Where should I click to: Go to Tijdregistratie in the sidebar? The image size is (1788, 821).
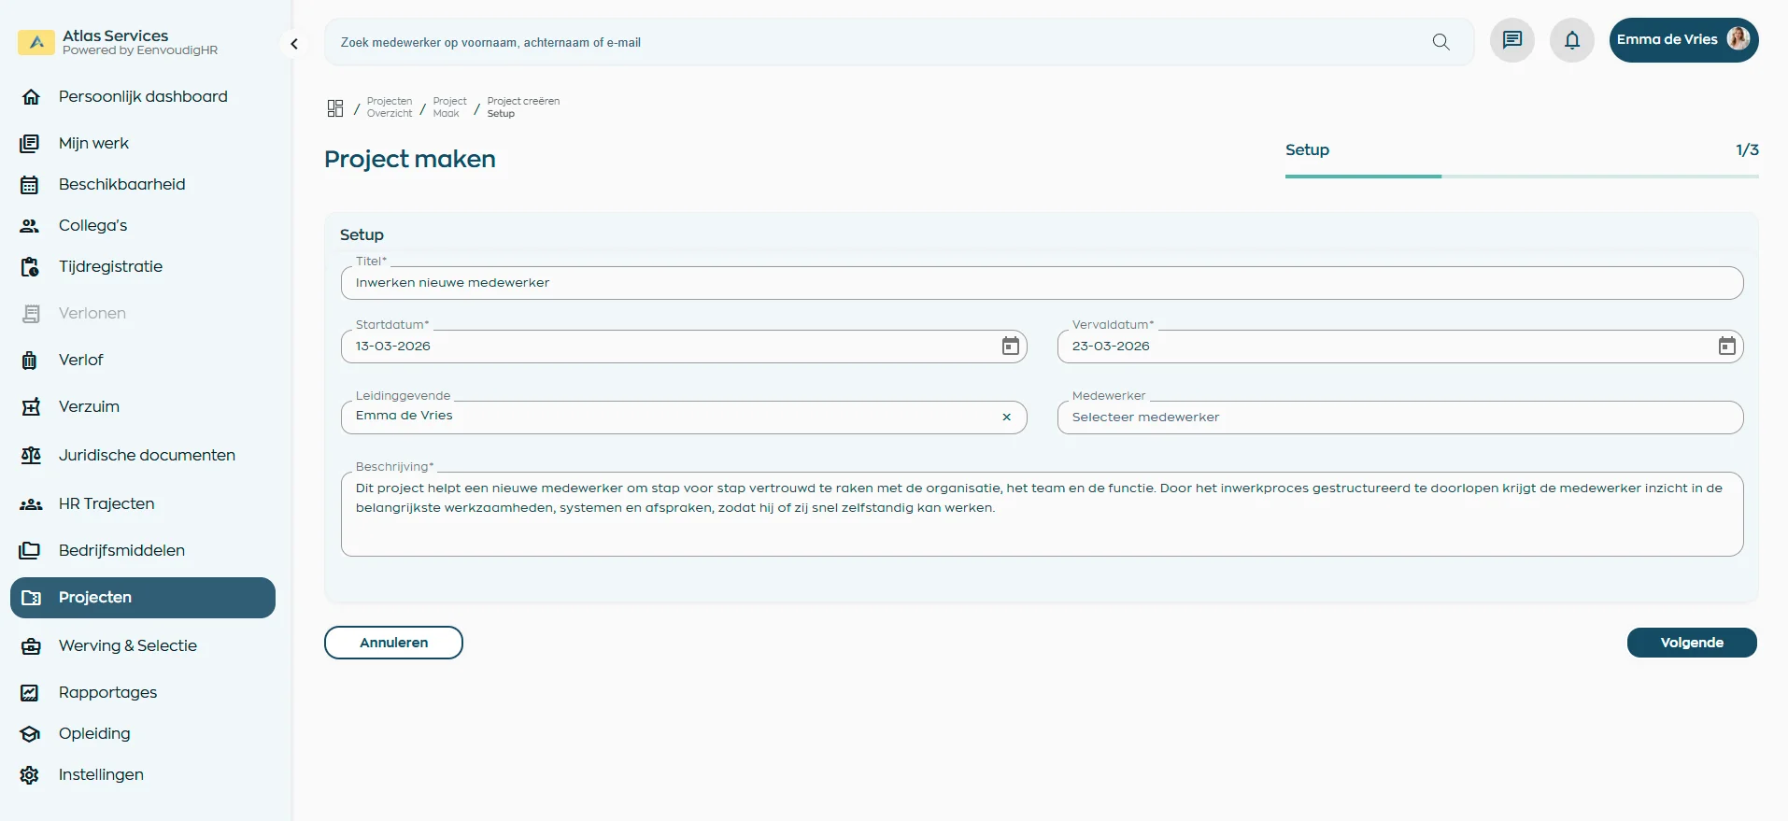(110, 267)
